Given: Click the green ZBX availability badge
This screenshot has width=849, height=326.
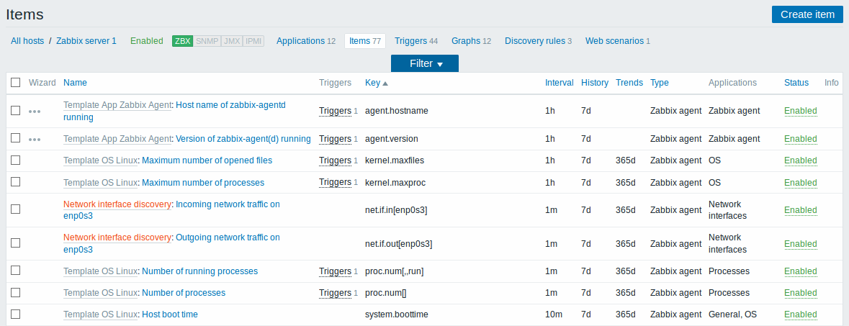Looking at the screenshot, I should pyautogui.click(x=182, y=40).
